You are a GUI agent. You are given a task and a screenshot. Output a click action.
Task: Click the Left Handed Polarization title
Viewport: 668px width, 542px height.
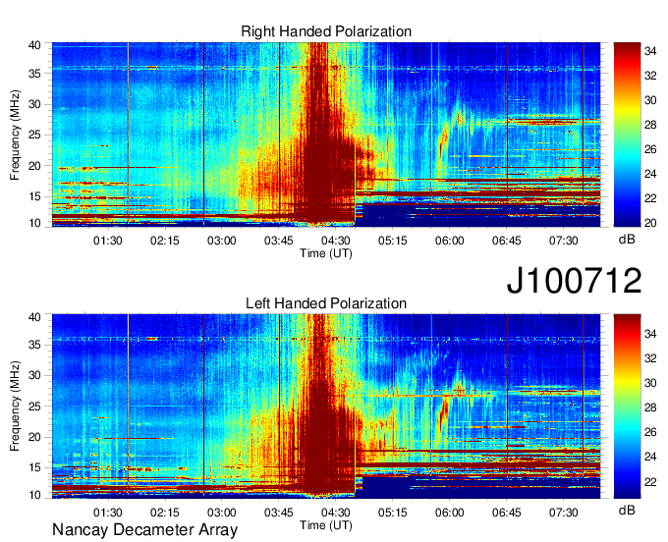click(326, 303)
